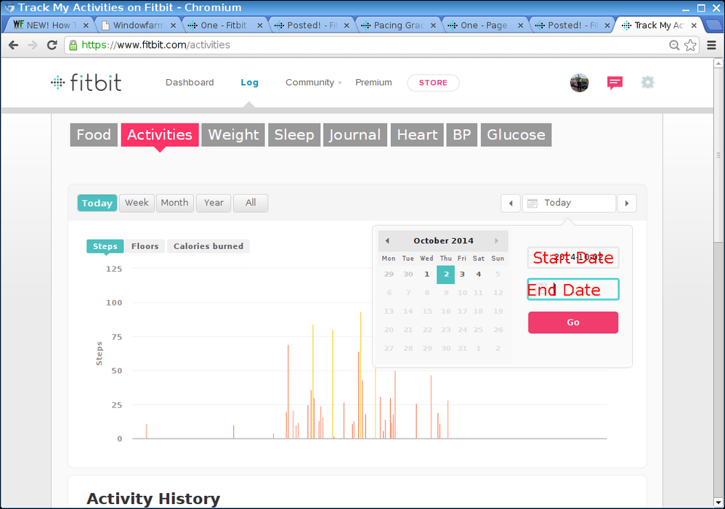The height and width of the screenshot is (509, 725).
Task: Open the settings gear icon
Action: click(x=647, y=83)
